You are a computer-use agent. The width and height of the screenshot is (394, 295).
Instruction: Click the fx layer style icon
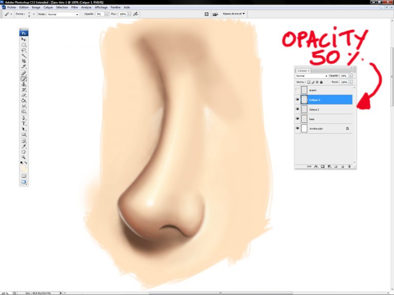(x=316, y=166)
